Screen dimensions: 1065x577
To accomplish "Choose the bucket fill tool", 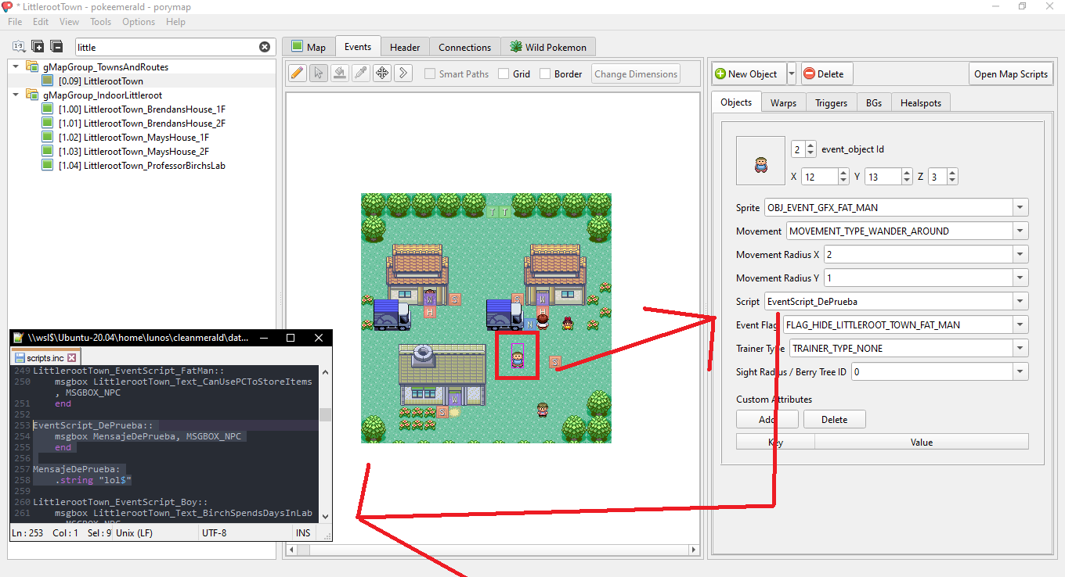I will pos(339,73).
